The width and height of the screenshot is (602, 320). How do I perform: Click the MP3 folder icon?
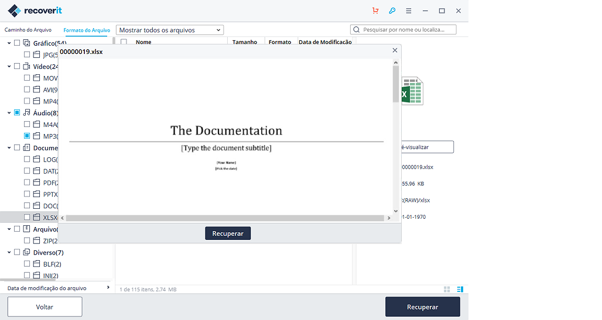point(36,136)
